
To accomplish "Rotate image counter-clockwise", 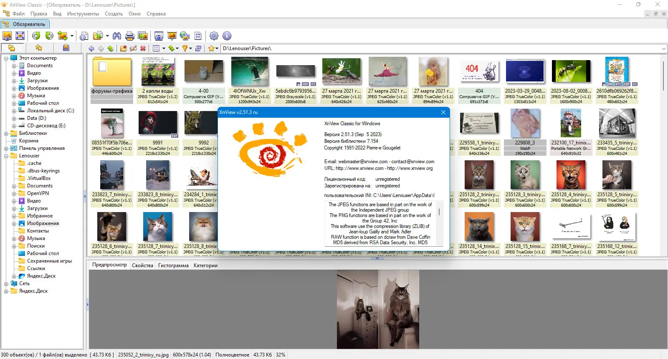I will [36, 36].
